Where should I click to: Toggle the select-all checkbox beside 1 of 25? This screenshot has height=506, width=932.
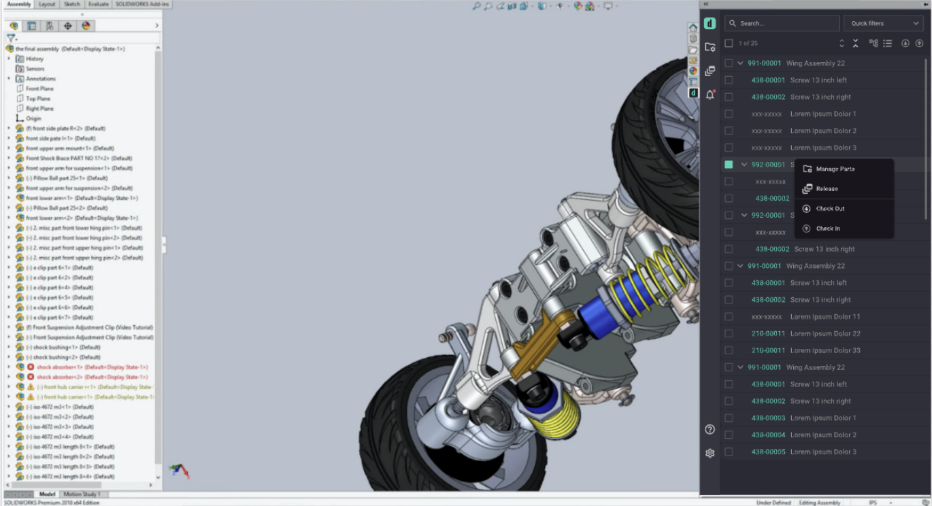click(x=729, y=43)
